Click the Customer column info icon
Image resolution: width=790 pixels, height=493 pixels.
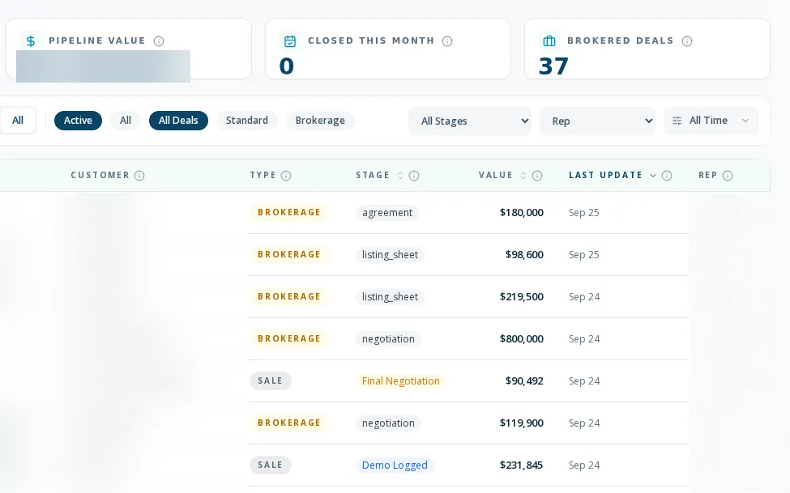139,175
